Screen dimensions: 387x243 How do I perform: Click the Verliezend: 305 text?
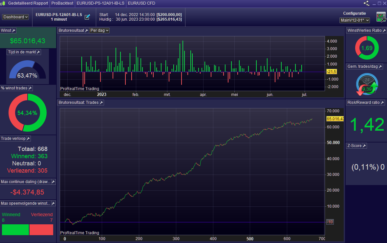[x=27, y=171]
